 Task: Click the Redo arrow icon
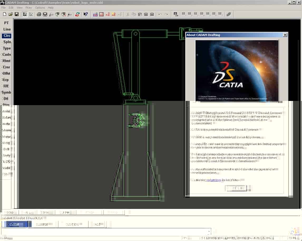click(166, 14)
